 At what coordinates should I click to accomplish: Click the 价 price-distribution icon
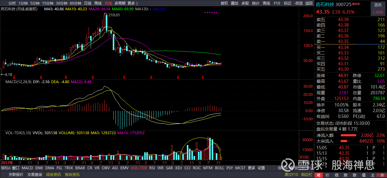[x=327, y=175]
